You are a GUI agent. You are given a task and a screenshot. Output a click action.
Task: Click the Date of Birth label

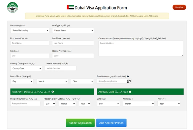coord(21,76)
